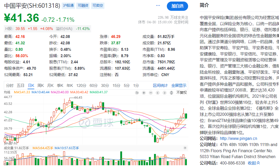
Task: Select the 日K chart tab
Action: [31, 86]
